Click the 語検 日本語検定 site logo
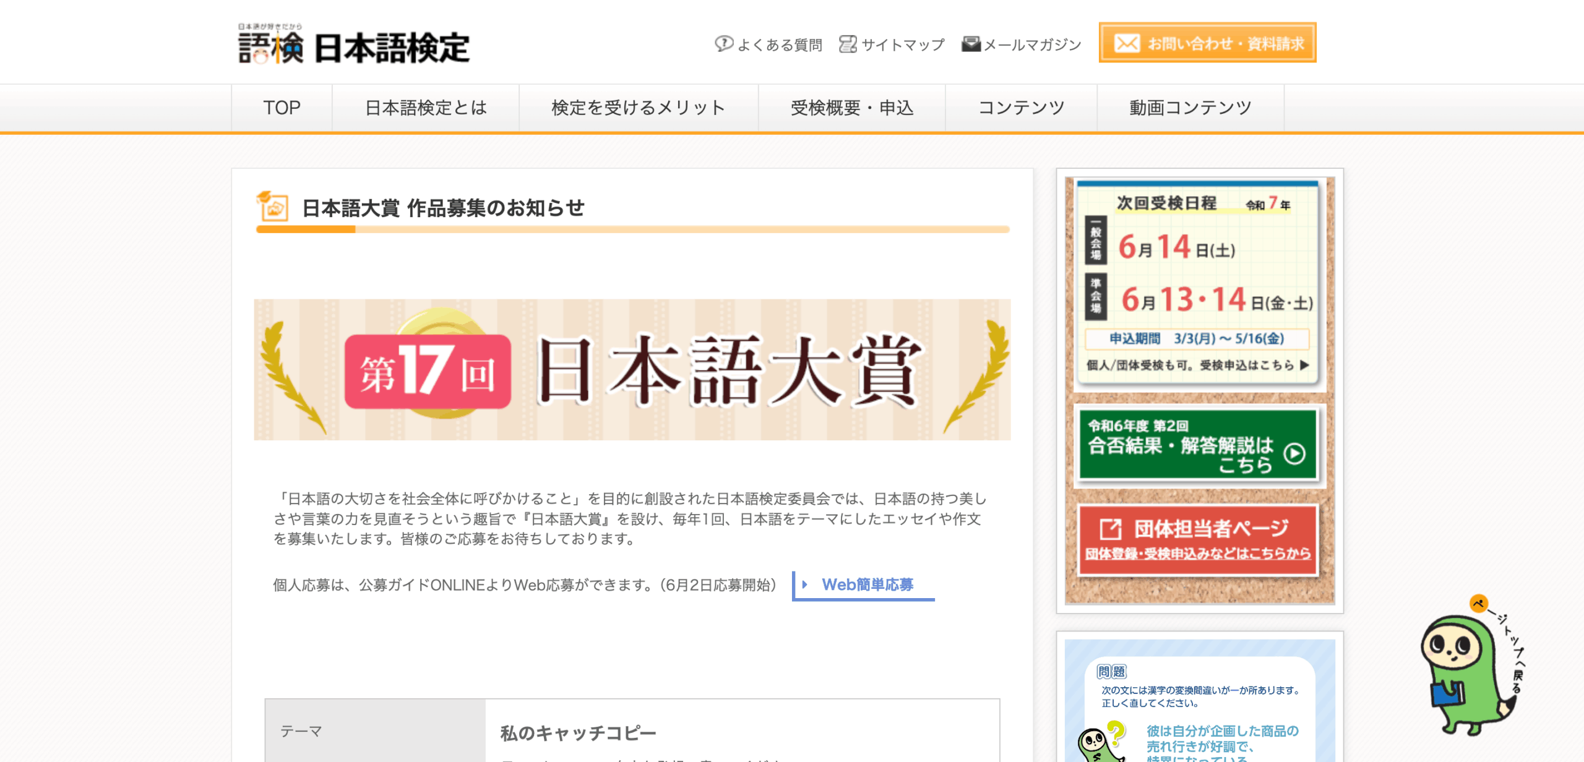Image resolution: width=1584 pixels, height=762 pixels. click(x=354, y=44)
